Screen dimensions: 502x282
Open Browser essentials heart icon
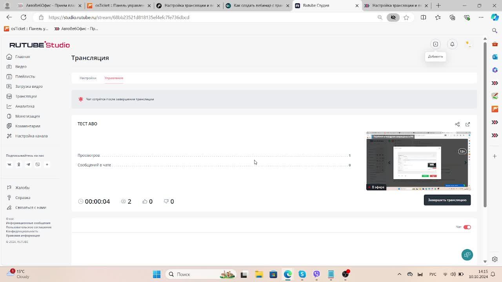[x=467, y=17]
